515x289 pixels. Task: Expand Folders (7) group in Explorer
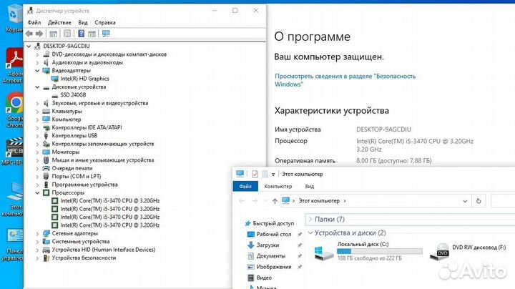pos(310,219)
